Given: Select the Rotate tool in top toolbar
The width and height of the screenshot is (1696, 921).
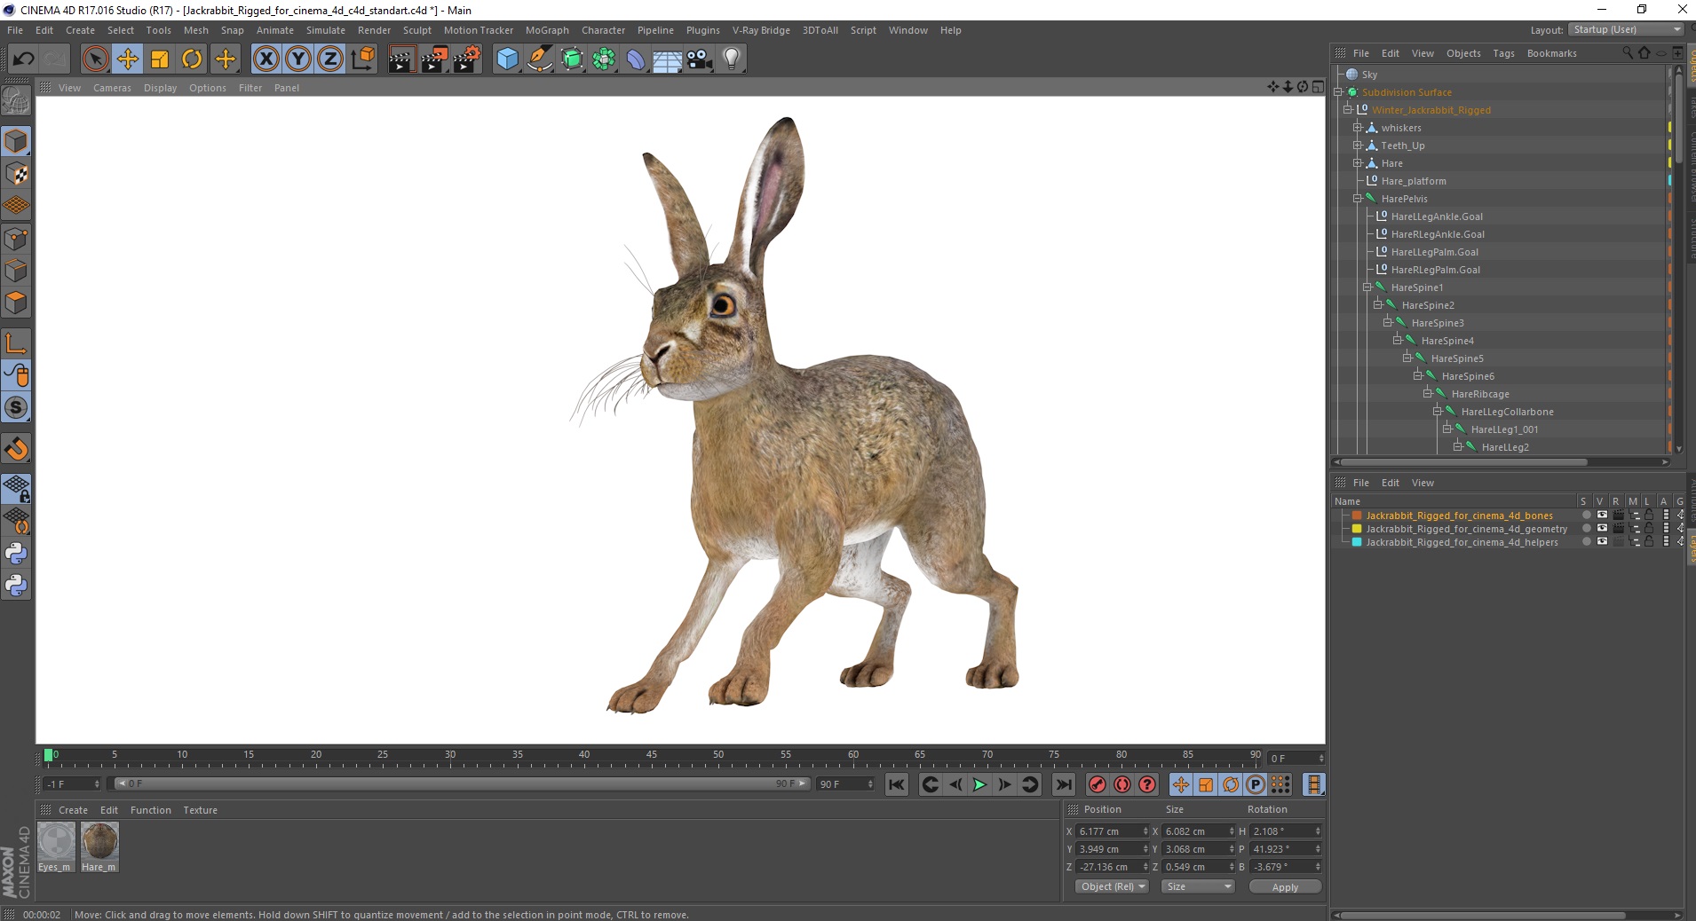Looking at the screenshot, I should tap(192, 59).
